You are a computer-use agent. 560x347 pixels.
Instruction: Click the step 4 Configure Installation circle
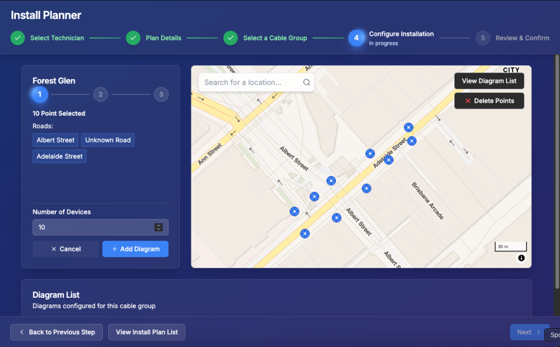point(356,38)
